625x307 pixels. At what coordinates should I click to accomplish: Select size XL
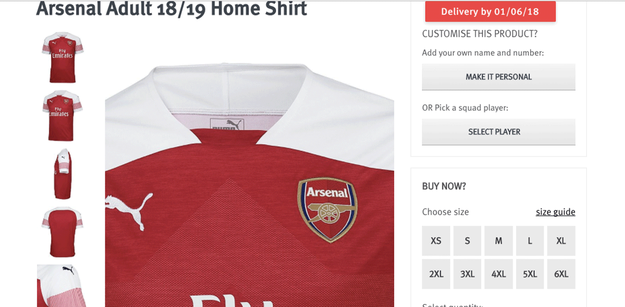[561, 241]
